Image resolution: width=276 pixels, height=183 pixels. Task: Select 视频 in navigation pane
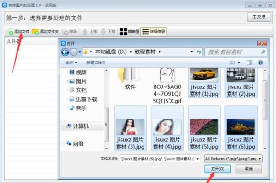pyautogui.click(x=78, y=72)
